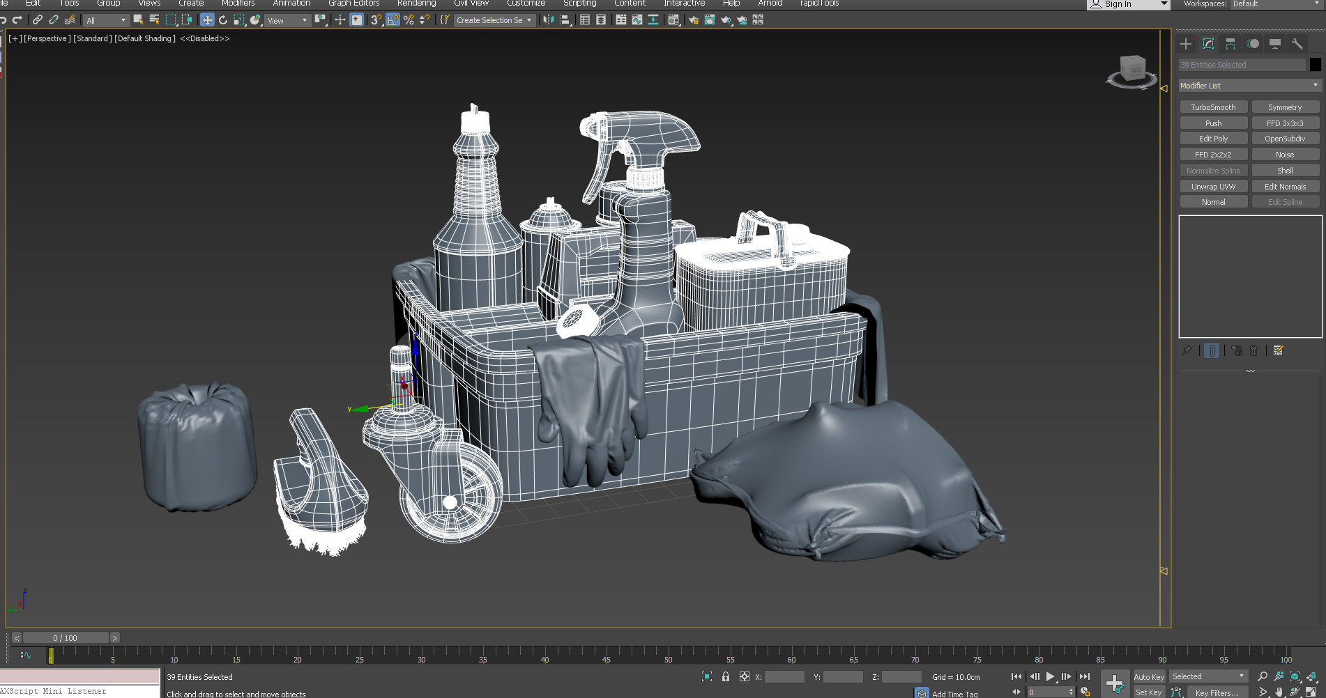Open Render Setup icon

coord(694,20)
